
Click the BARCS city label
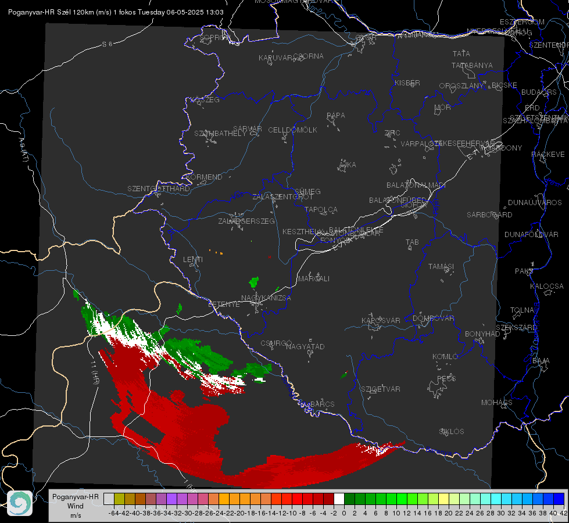[322, 404]
